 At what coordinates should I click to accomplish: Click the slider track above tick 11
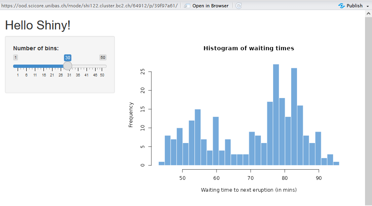[35, 66]
